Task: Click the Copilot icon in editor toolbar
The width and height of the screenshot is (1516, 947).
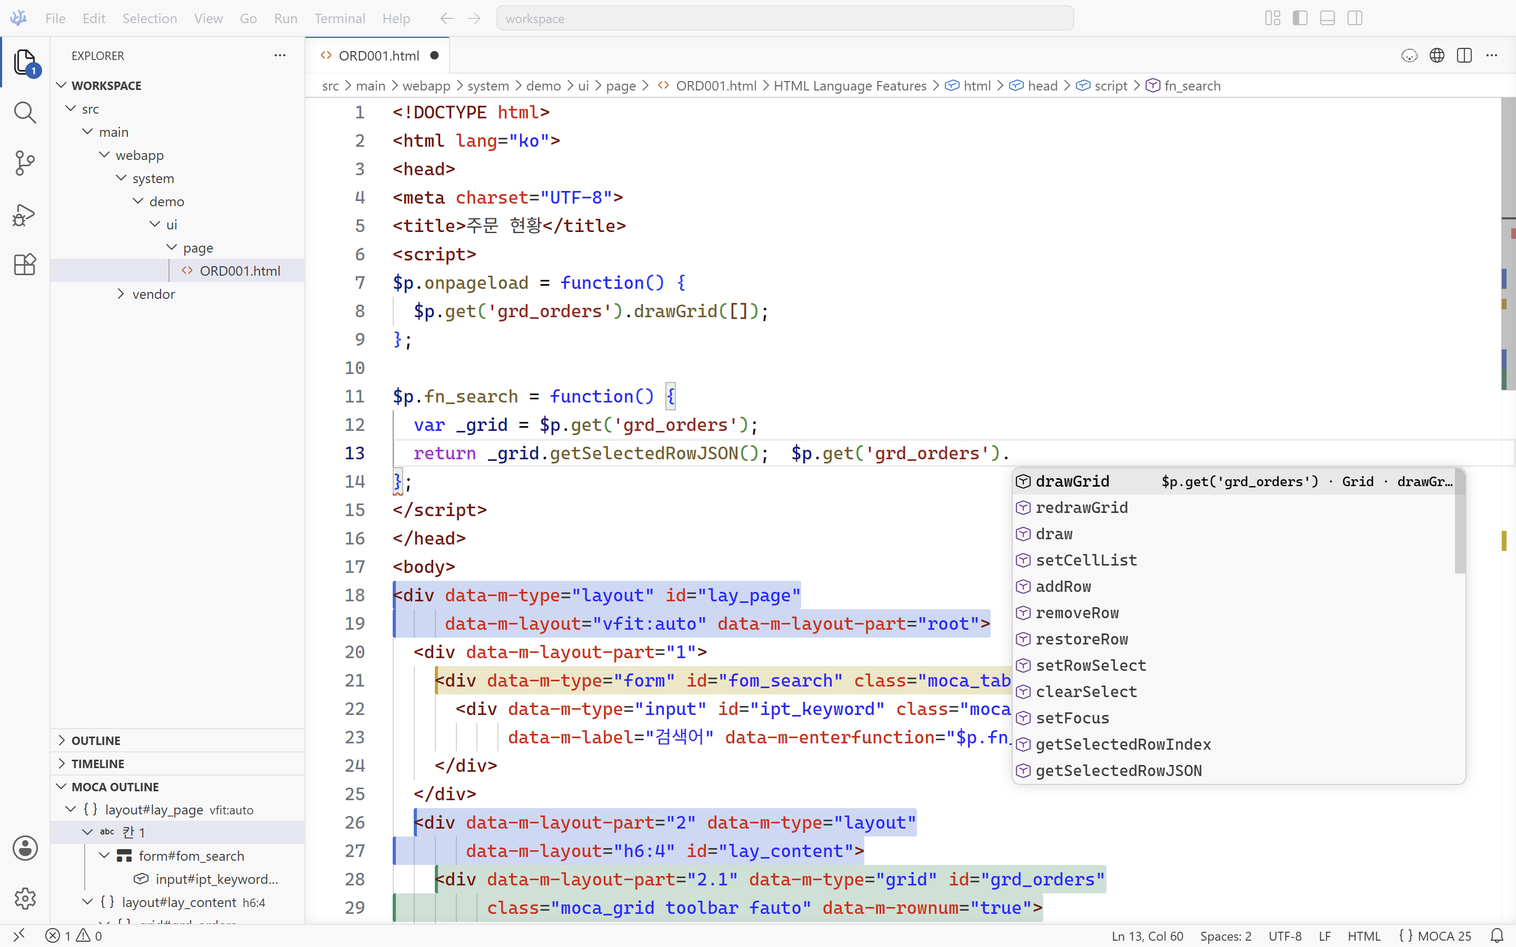Action: pos(1410,56)
